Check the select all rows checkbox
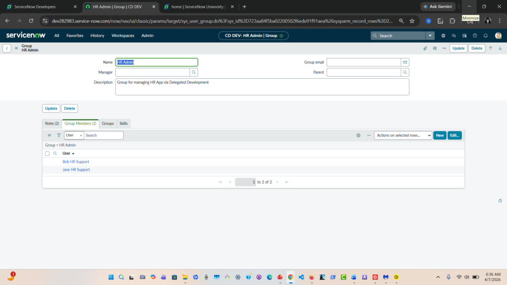The image size is (507, 285). (x=48, y=153)
